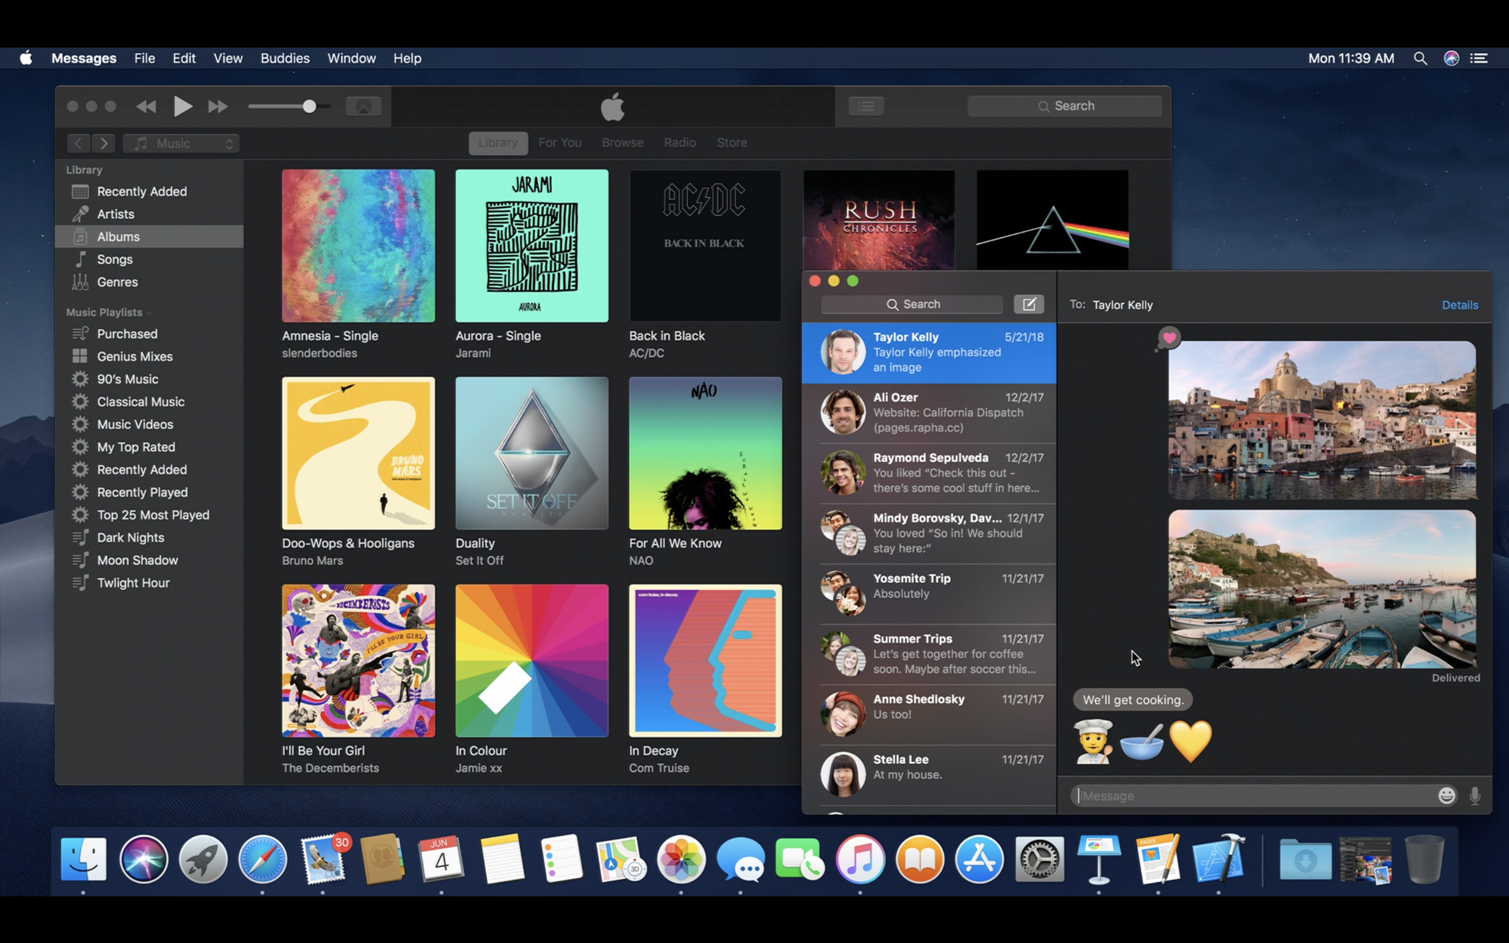Open the Buddies menu
This screenshot has height=943, width=1509.
(284, 58)
